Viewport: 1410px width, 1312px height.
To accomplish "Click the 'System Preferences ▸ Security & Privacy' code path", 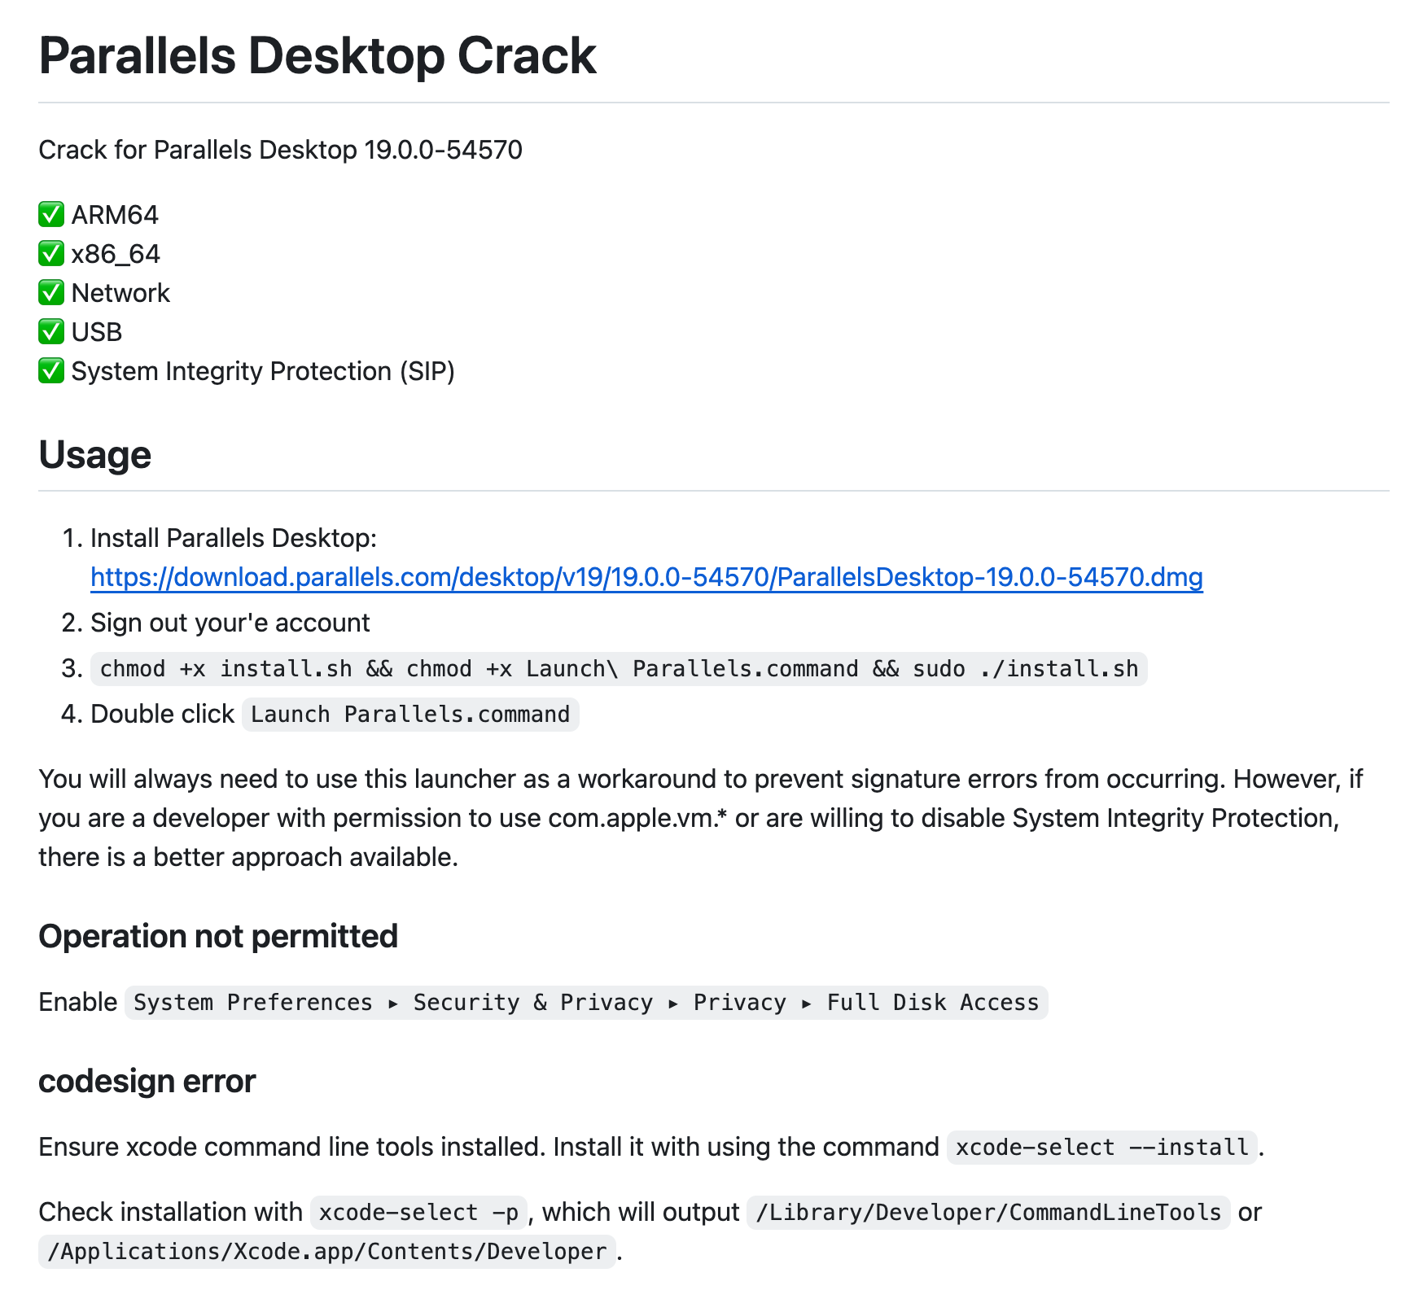I will (x=586, y=1003).
